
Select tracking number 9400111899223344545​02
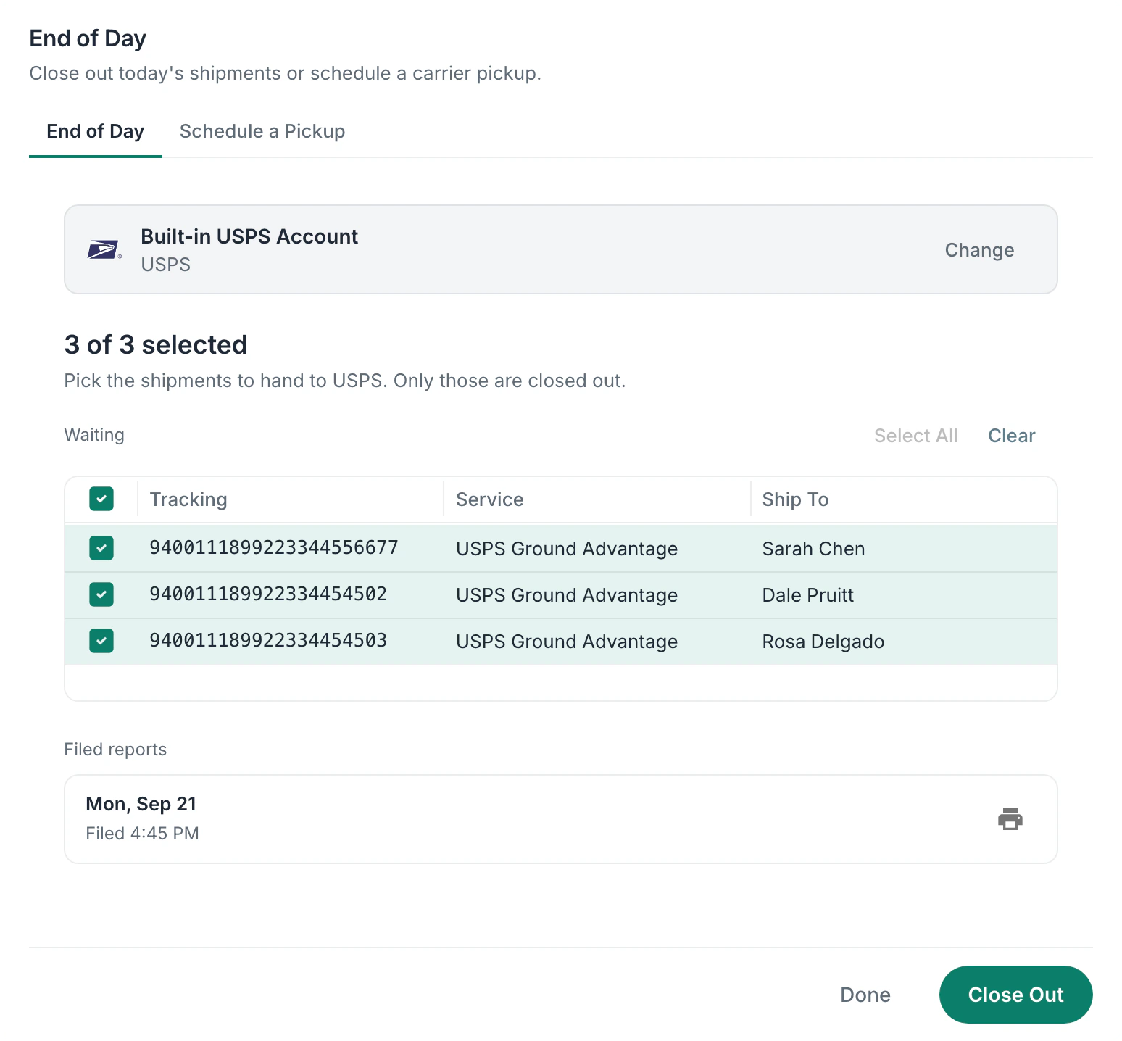click(268, 594)
